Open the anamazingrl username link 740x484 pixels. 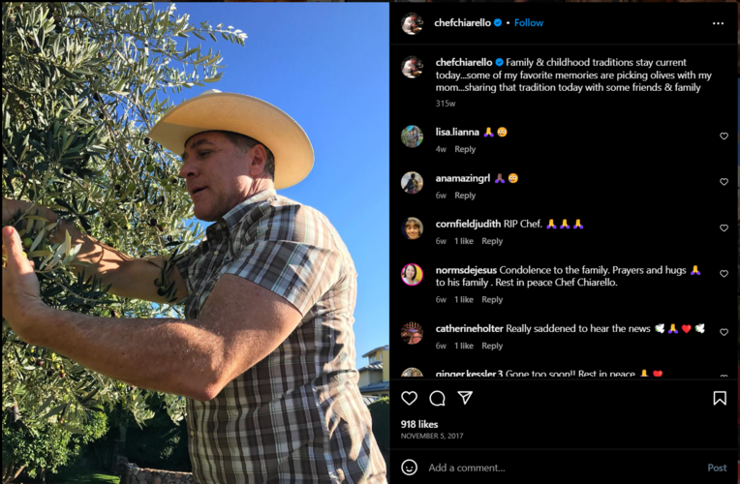coord(463,178)
